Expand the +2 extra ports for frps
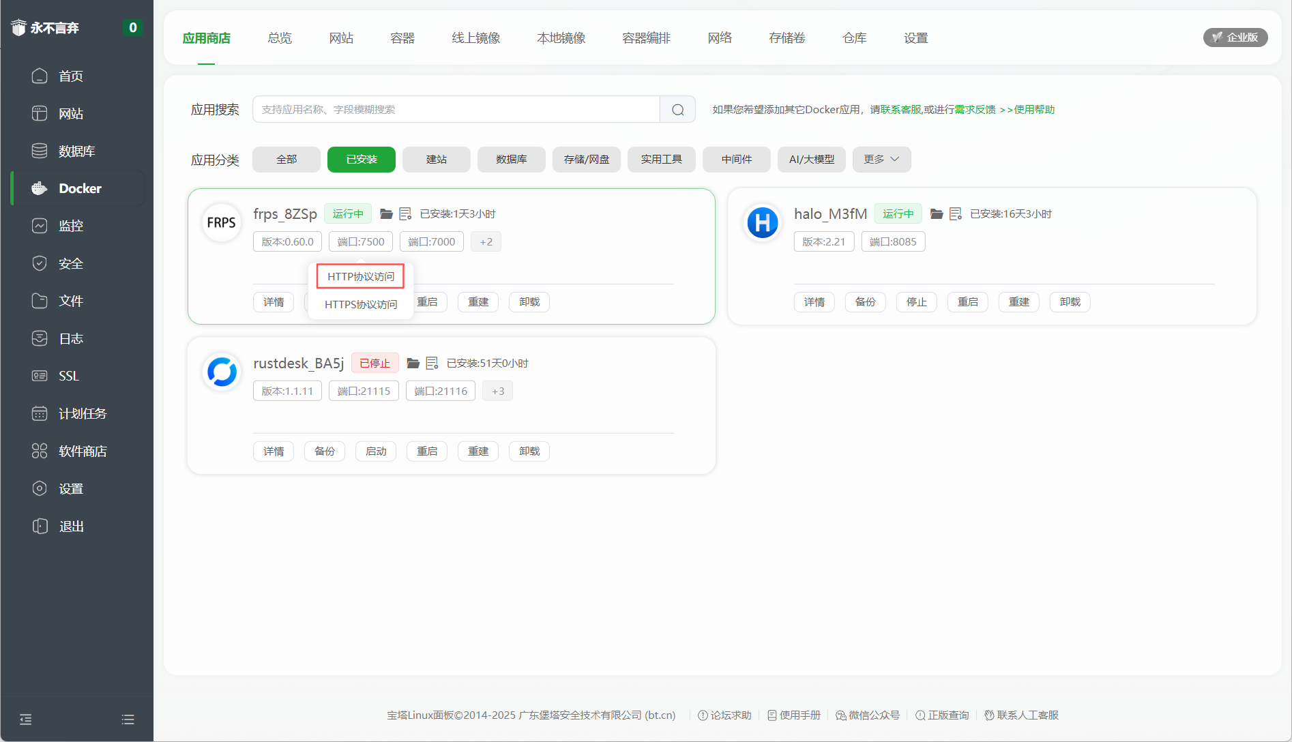The image size is (1292, 742). [x=486, y=242]
